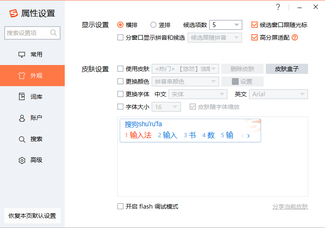Click the next page arrow in candidate preview
The image size is (325, 228).
click(x=248, y=136)
